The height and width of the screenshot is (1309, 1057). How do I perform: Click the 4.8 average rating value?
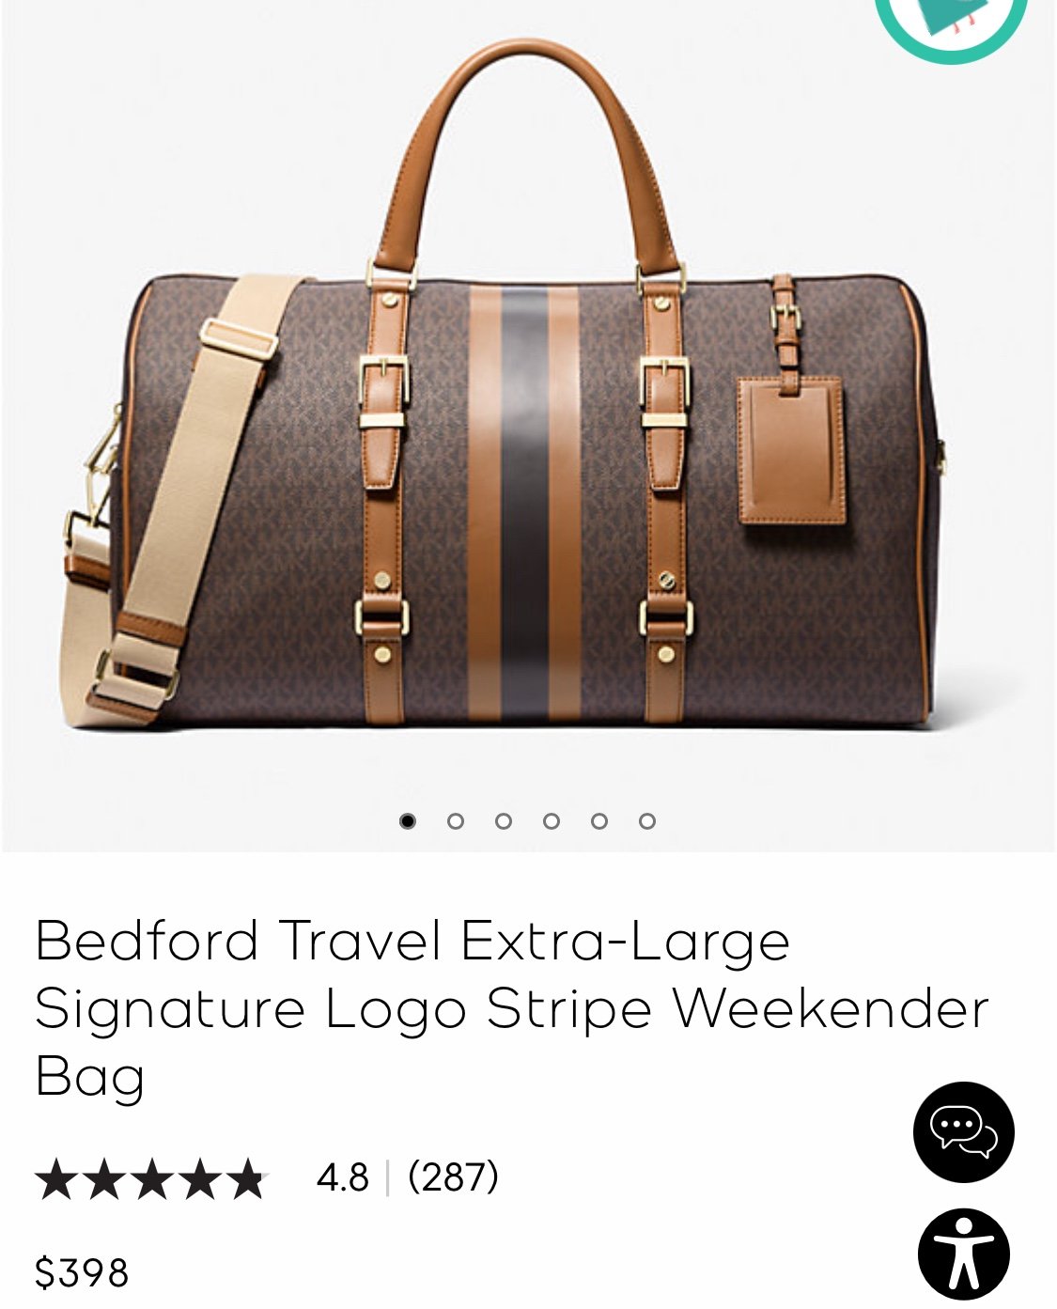click(x=343, y=1177)
